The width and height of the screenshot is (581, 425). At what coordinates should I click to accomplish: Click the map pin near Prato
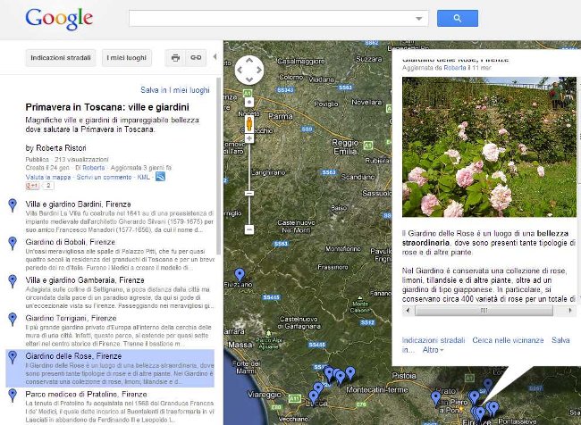click(x=436, y=398)
